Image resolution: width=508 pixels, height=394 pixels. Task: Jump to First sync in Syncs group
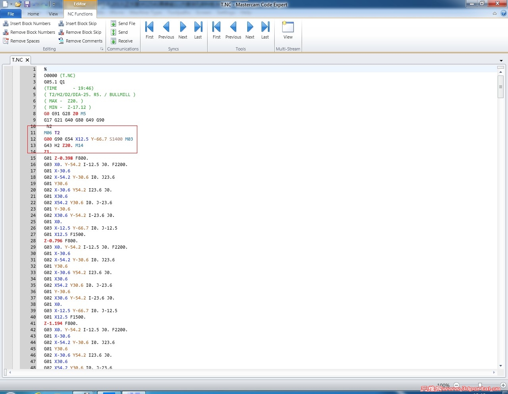point(150,30)
